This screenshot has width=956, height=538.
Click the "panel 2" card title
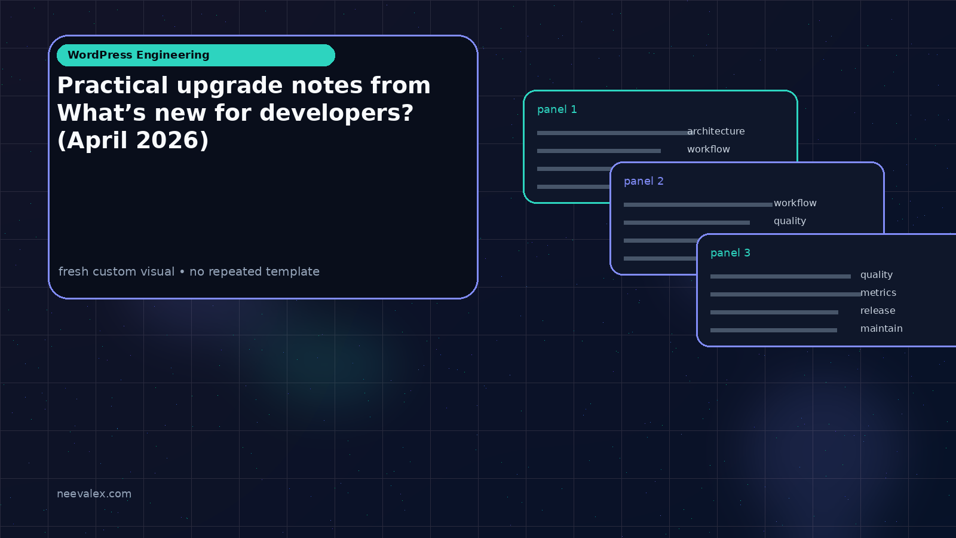click(644, 181)
